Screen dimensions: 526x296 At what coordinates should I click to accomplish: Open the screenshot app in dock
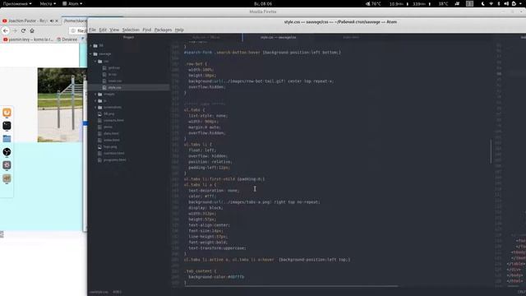(x=7, y=165)
